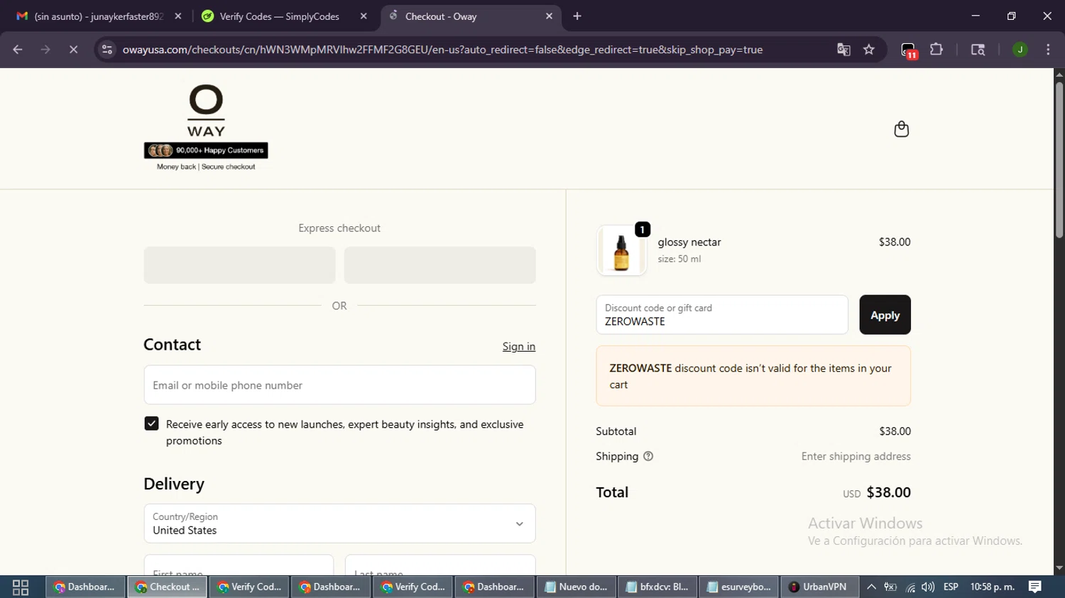Screen dimensions: 1065x598
Task: Open esurveybo... taskbar item
Action: pyautogui.click(x=740, y=587)
